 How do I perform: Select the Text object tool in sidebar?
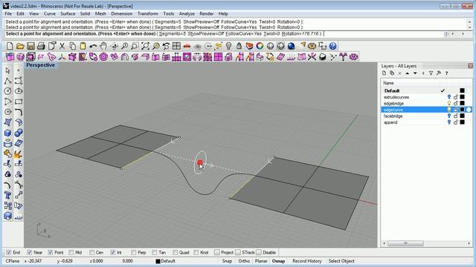click(7, 195)
